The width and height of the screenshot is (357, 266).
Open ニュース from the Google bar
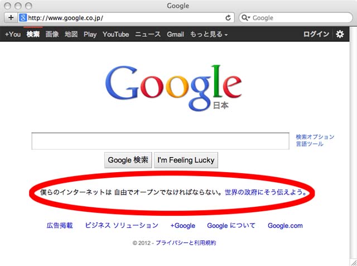[148, 34]
